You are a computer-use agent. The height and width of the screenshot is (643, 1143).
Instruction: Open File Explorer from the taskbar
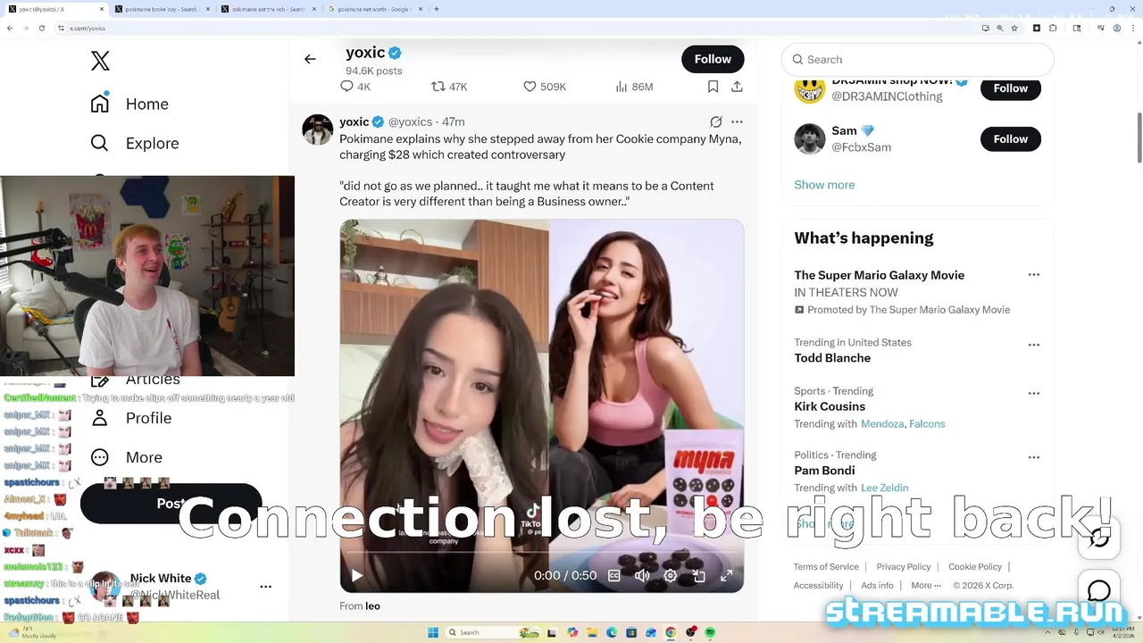click(591, 632)
